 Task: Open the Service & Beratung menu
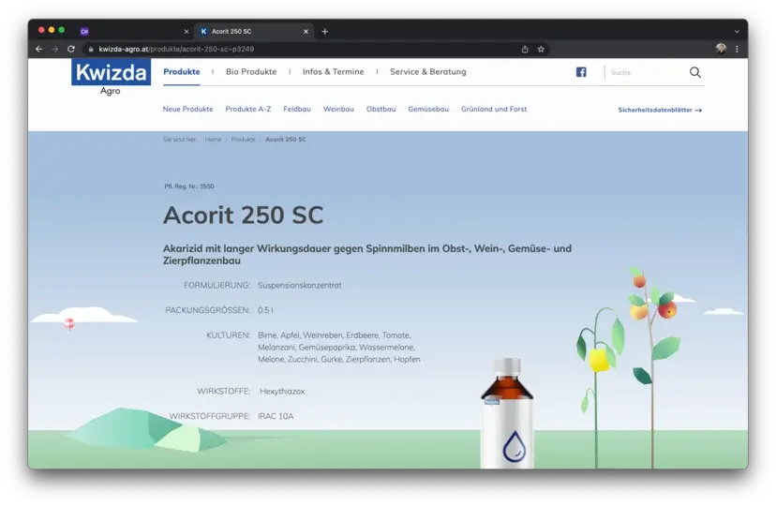(x=428, y=72)
